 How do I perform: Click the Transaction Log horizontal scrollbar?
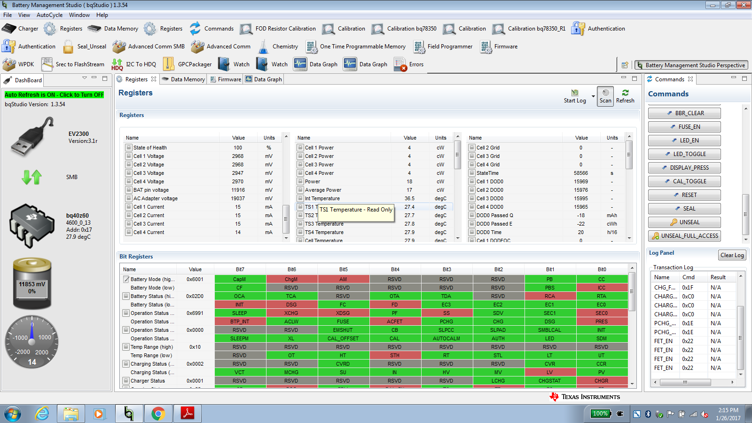(x=685, y=382)
